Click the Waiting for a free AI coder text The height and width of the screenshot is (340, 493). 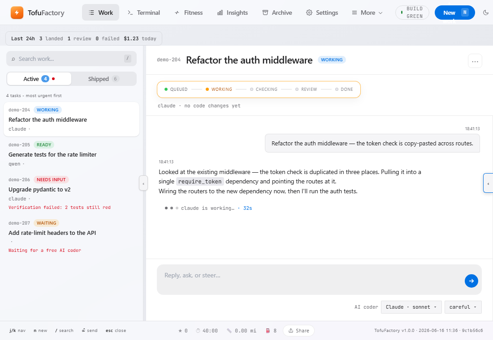[45, 251]
